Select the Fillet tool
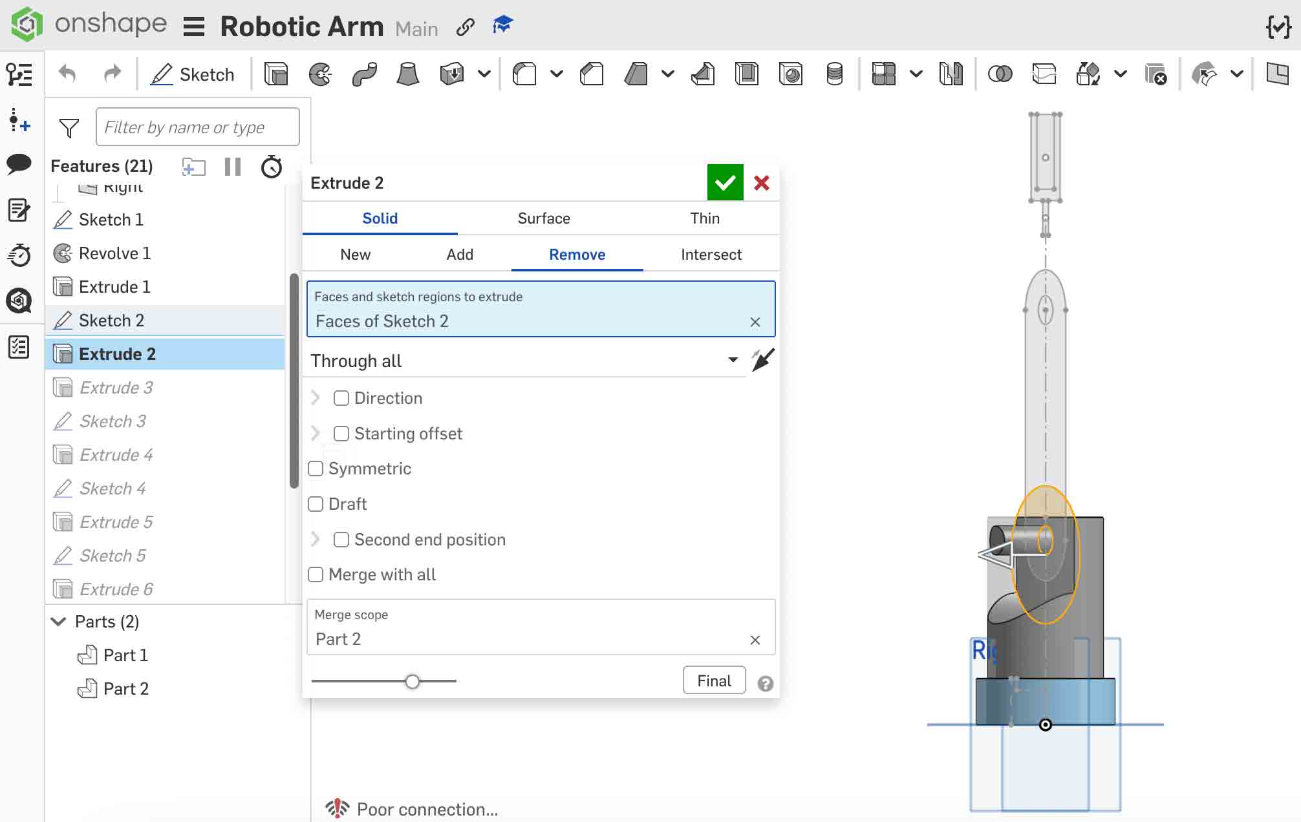 pyautogui.click(x=524, y=74)
